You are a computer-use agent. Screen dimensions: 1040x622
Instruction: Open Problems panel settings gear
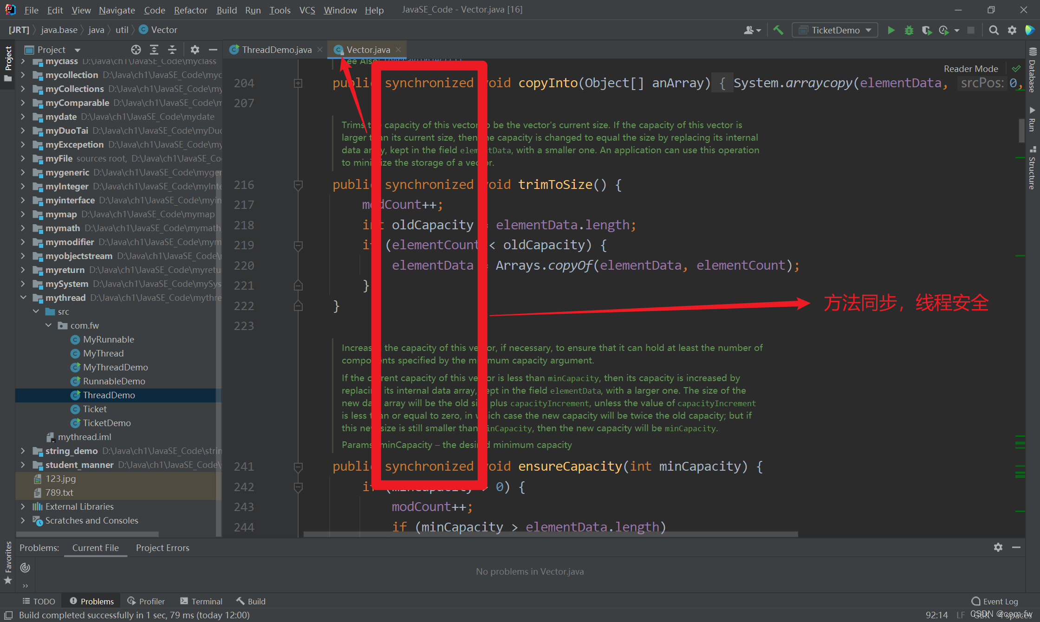pyautogui.click(x=998, y=547)
